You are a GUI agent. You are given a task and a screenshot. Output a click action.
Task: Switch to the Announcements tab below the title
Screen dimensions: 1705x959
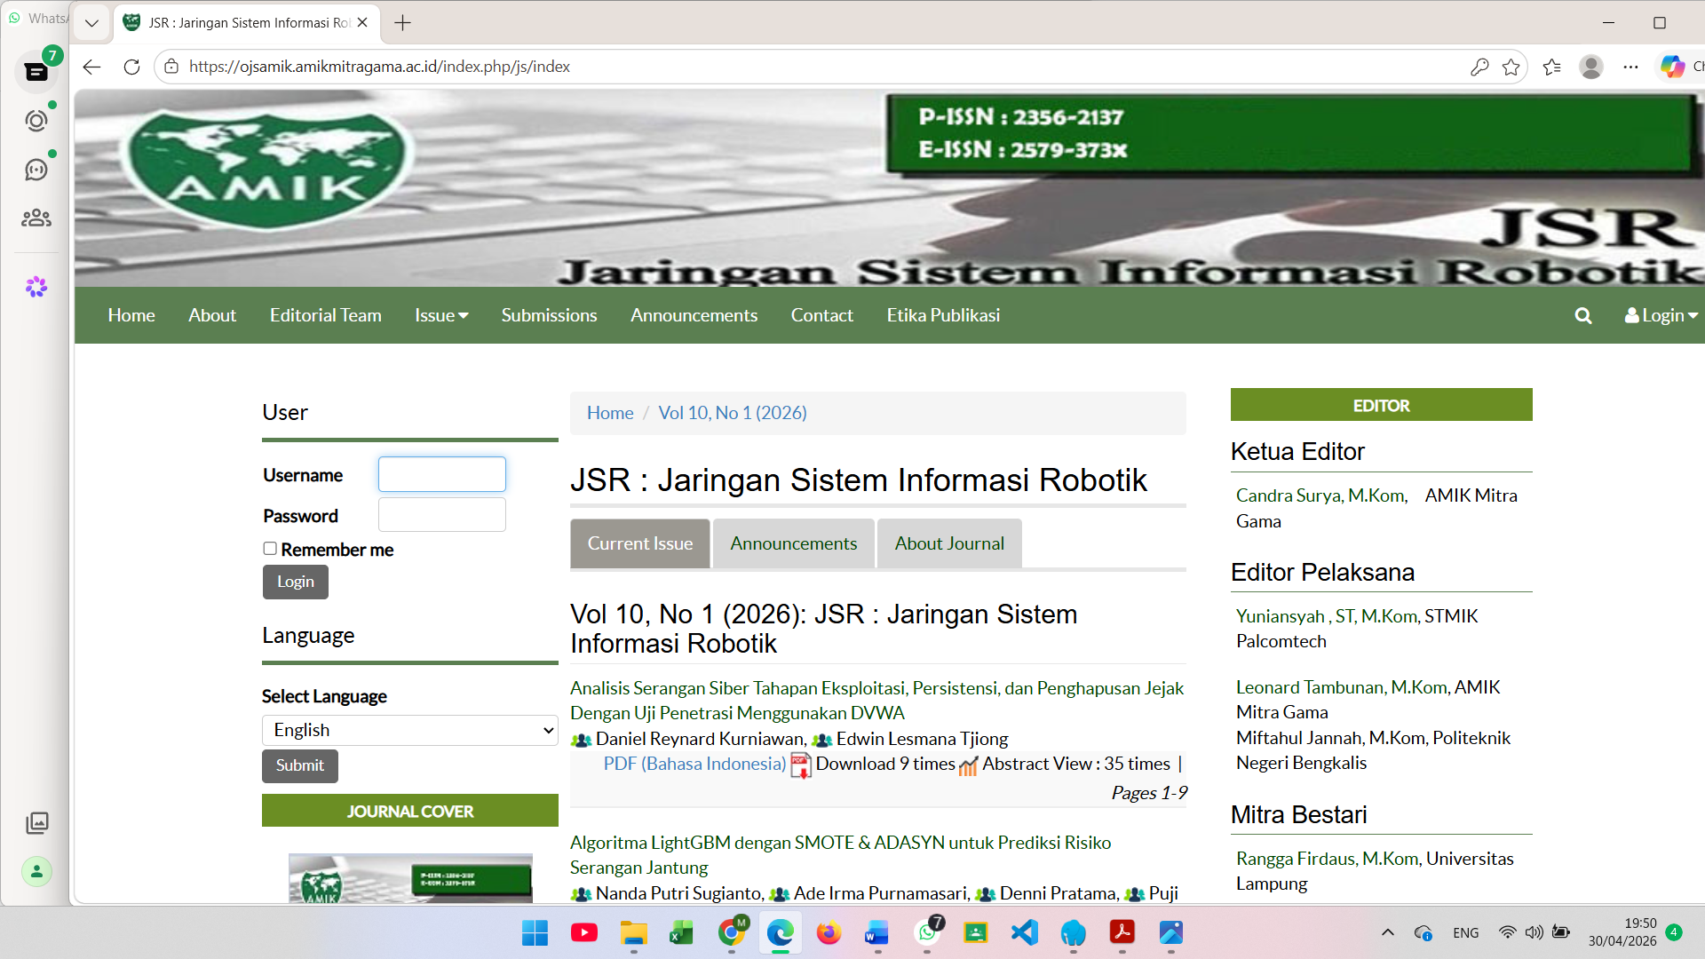pyautogui.click(x=794, y=543)
